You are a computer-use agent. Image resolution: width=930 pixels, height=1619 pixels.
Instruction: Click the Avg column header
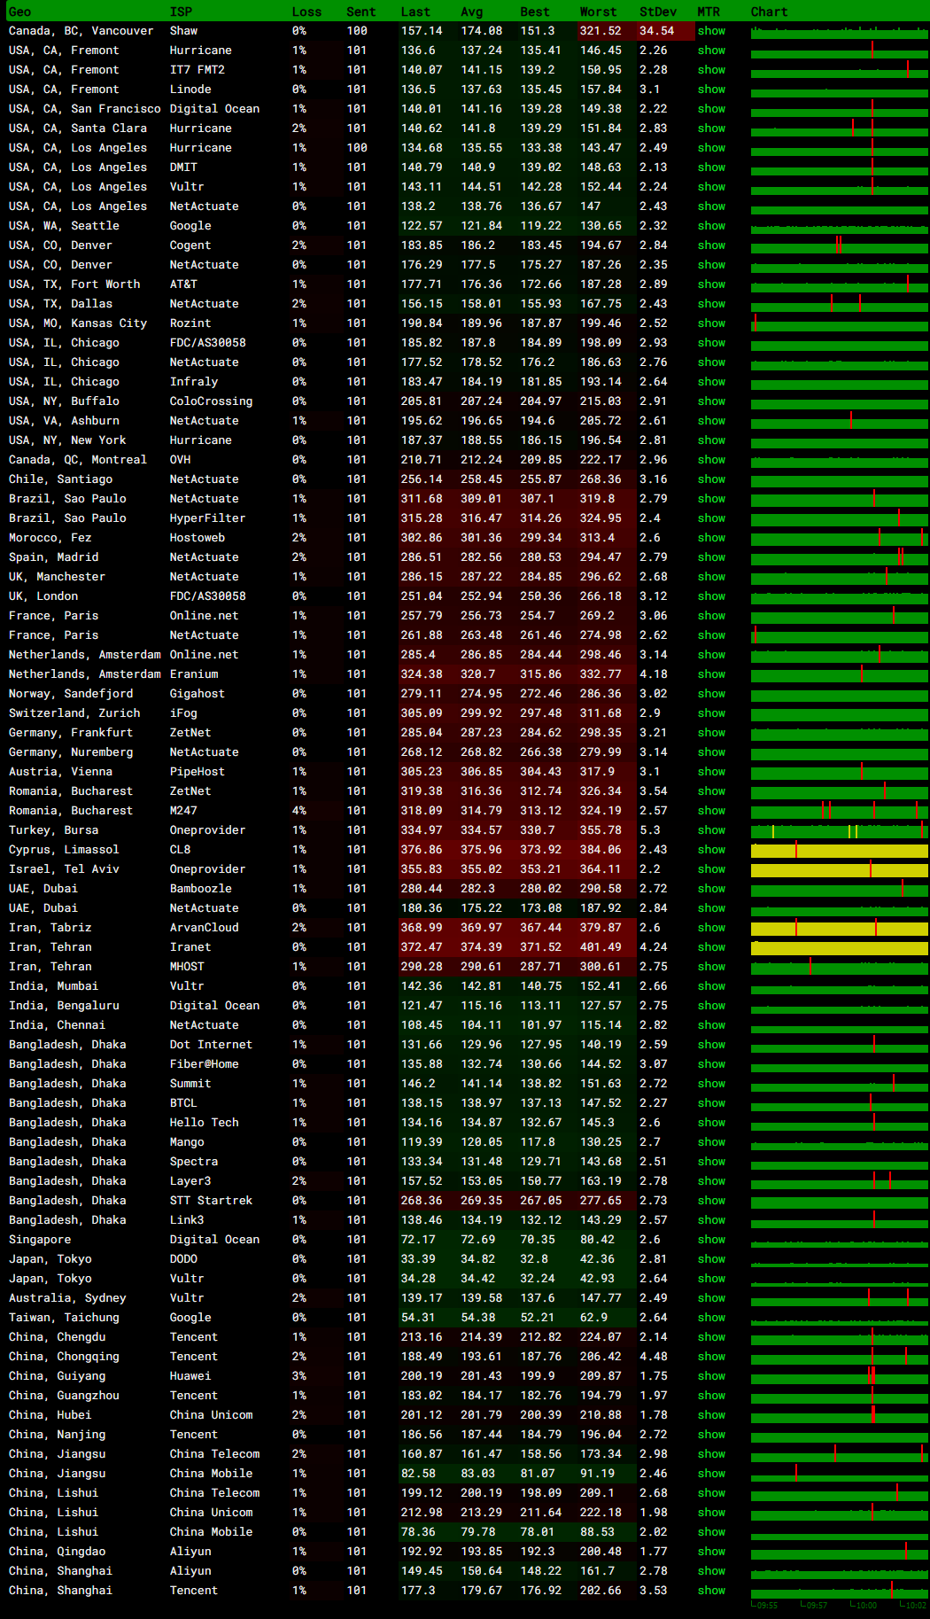(x=471, y=12)
